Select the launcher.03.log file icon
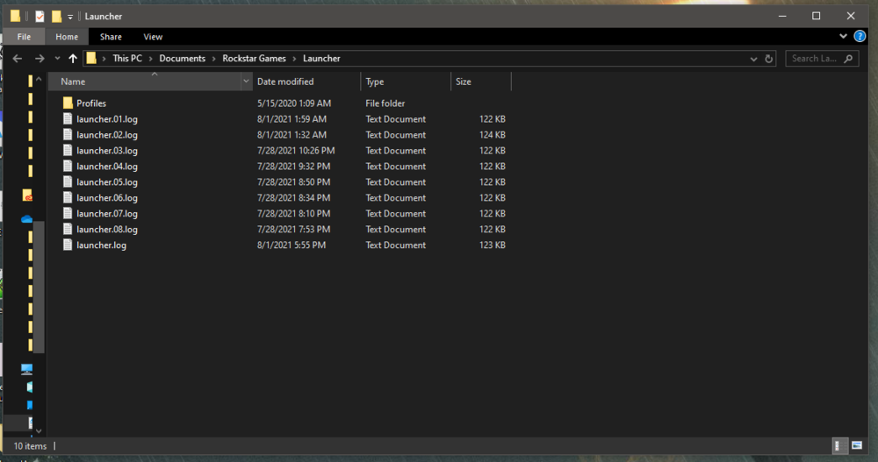Image resolution: width=878 pixels, height=462 pixels. tap(68, 150)
